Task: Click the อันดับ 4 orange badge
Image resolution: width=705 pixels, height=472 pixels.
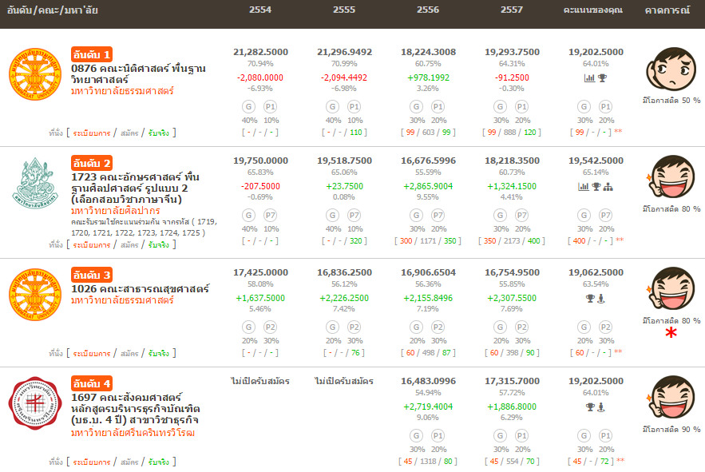Action: point(92,383)
